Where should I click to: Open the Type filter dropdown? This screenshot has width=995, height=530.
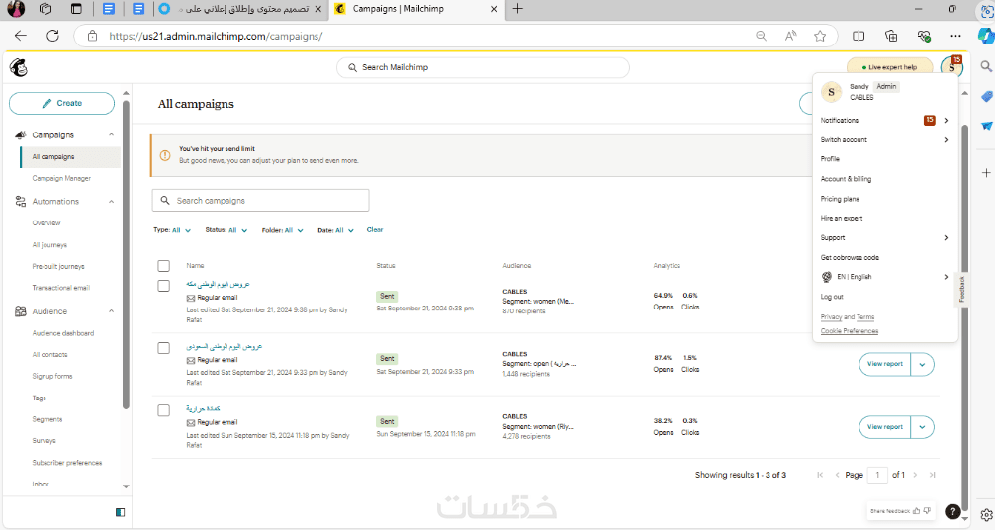(x=172, y=230)
